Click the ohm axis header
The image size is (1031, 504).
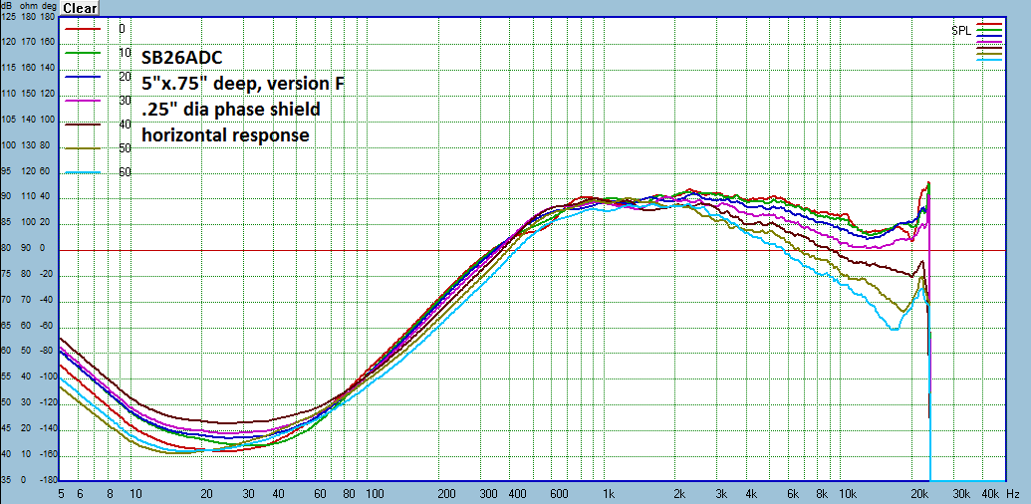tap(28, 5)
